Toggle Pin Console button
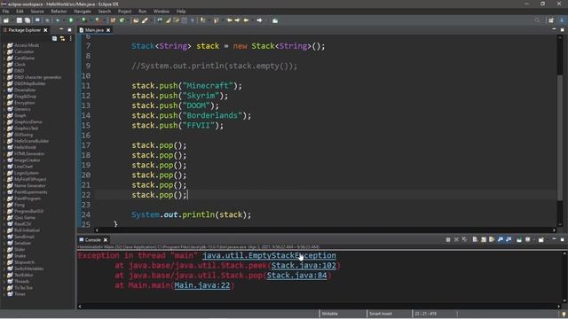This screenshot has height=319, width=568. 519,239
